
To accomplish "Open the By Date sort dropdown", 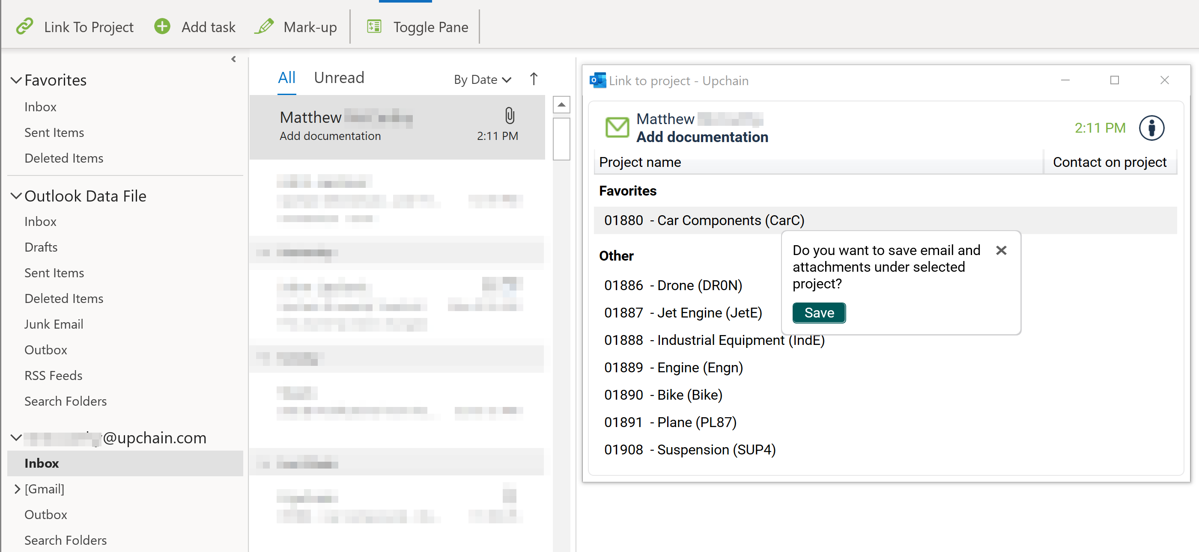I will [482, 80].
